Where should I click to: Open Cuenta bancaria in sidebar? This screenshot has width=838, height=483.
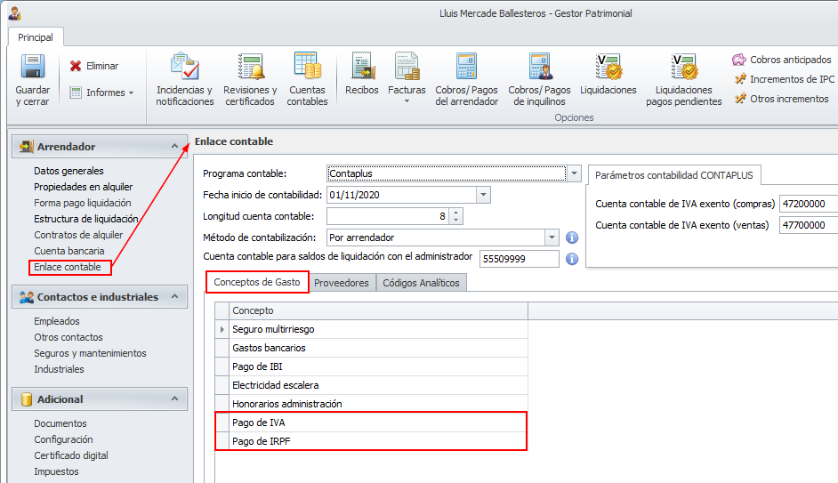pos(69,251)
